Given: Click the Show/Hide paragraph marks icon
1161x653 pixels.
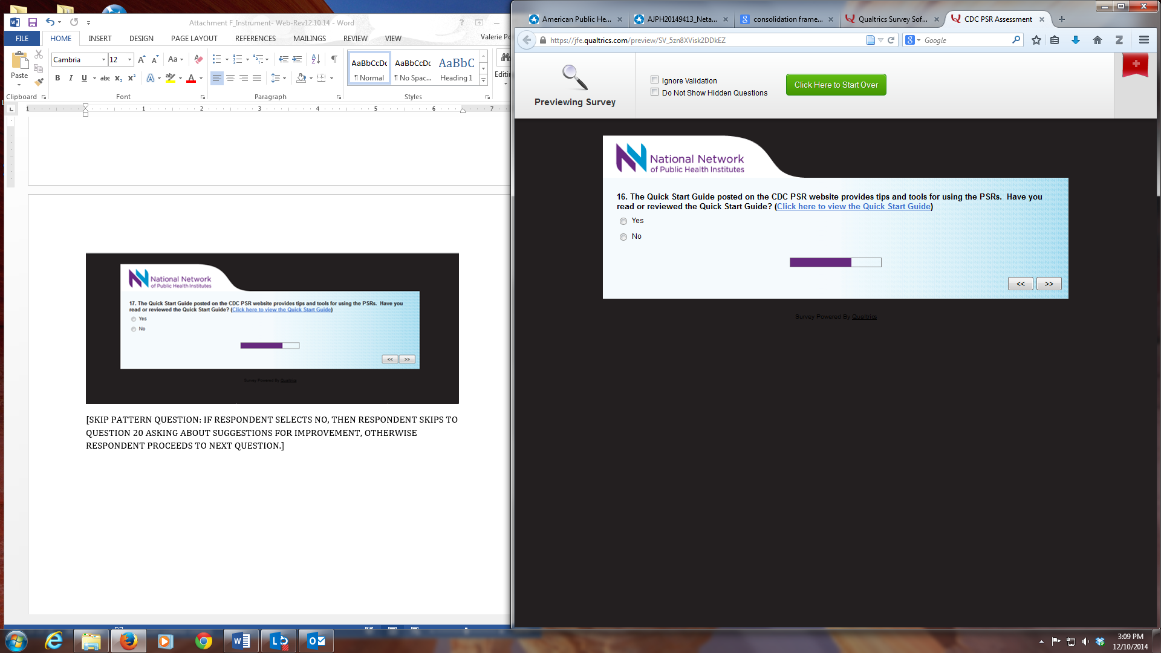Looking at the screenshot, I should coord(334,59).
